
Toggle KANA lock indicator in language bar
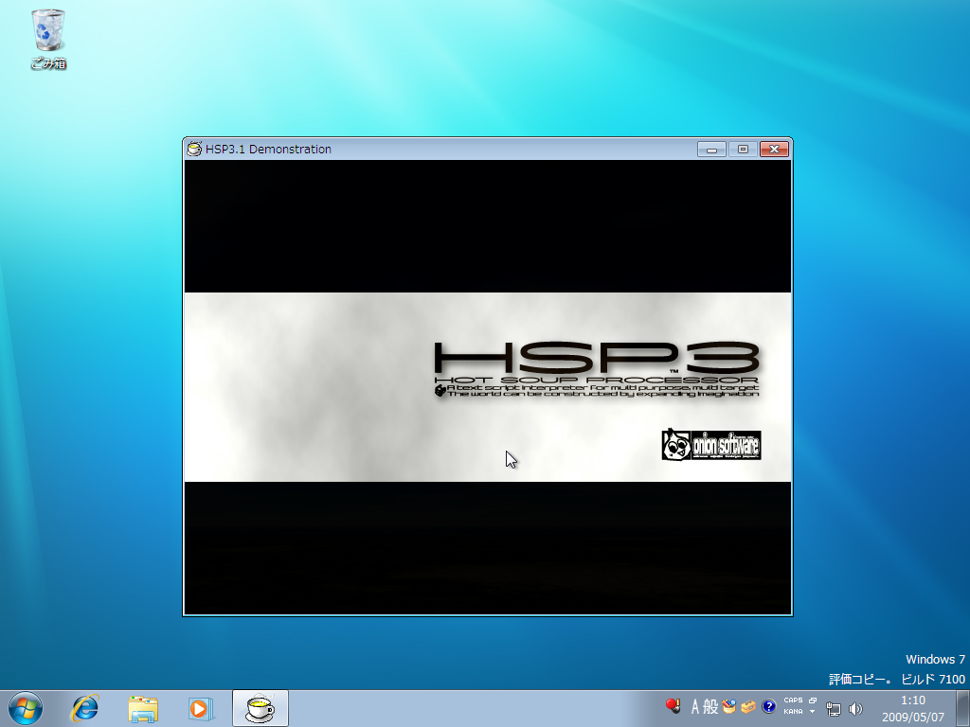click(793, 712)
